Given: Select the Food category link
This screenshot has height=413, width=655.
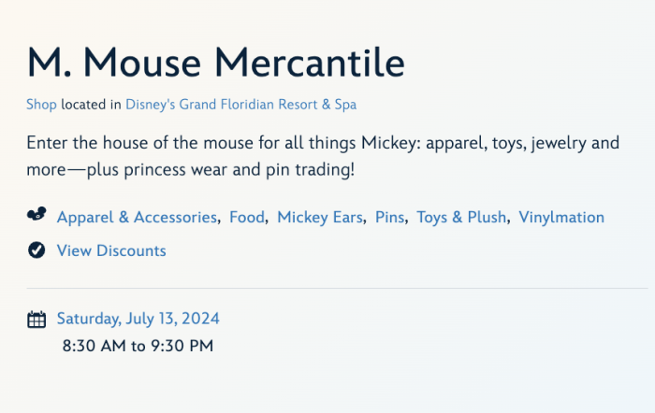Looking at the screenshot, I should pos(247,217).
